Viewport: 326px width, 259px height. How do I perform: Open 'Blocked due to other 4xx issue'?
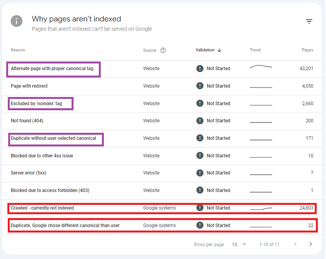(42, 156)
